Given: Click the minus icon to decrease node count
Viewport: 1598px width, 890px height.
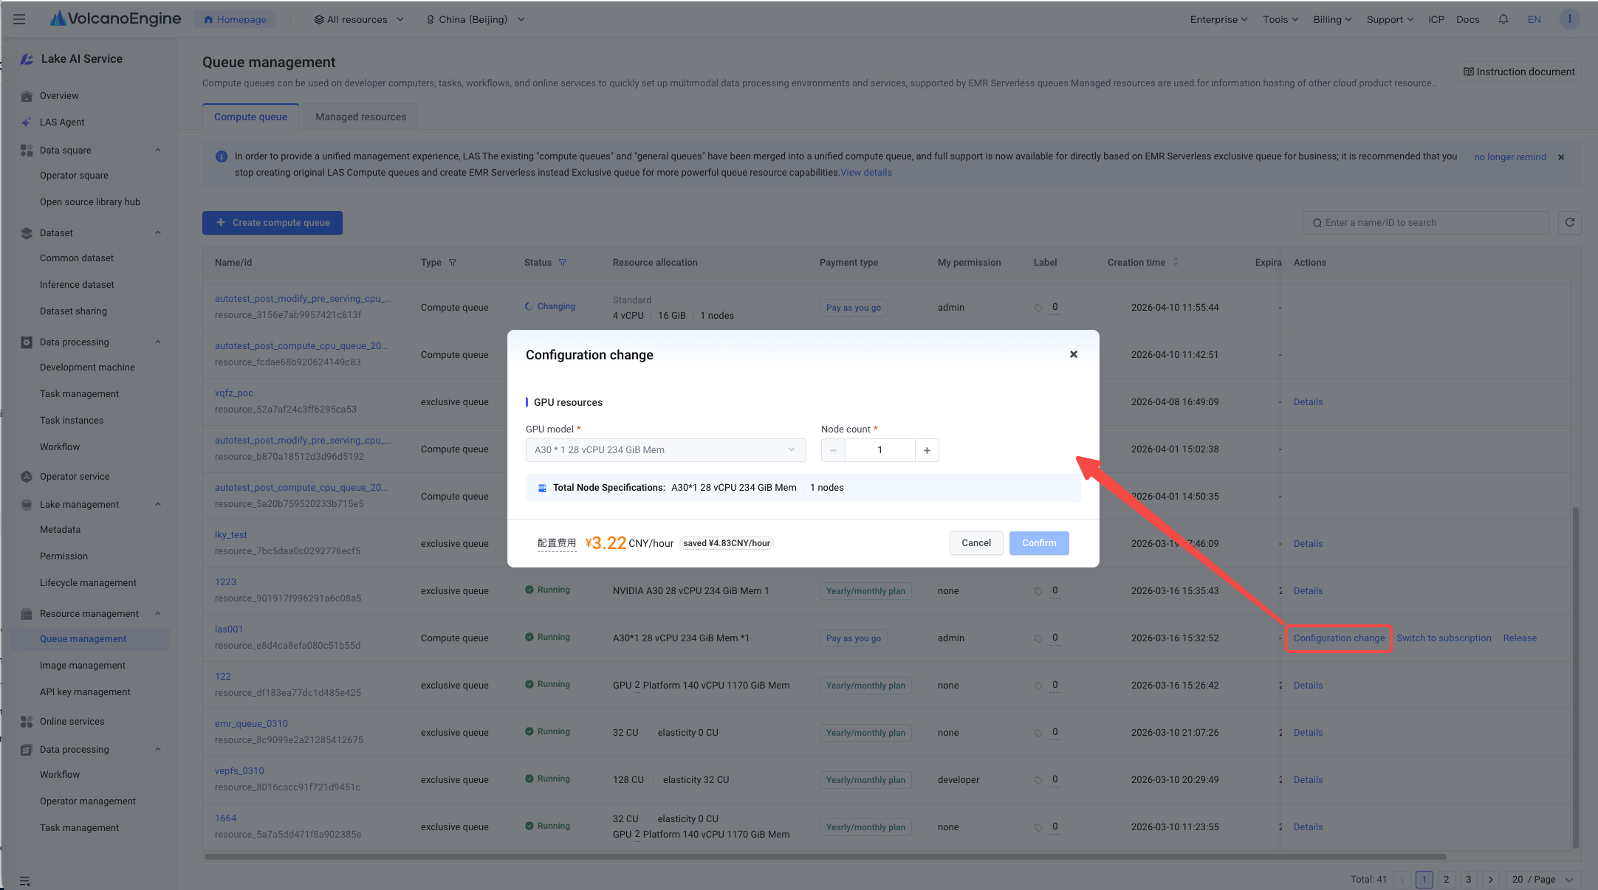Looking at the screenshot, I should (x=833, y=450).
